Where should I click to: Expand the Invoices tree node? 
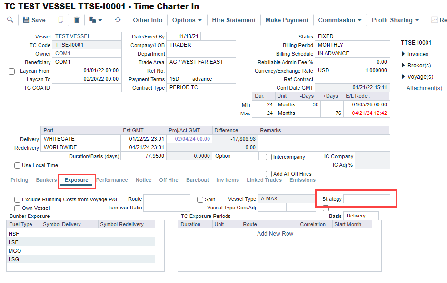tap(404, 54)
